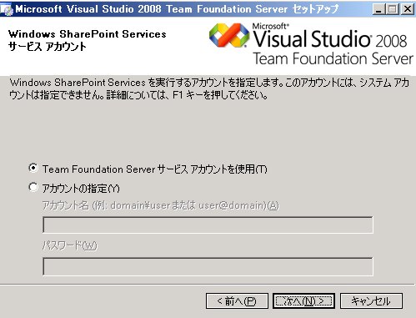Screen dimensions: 416x318
Task: Click the アカウント名 input field
Action: 208,225
